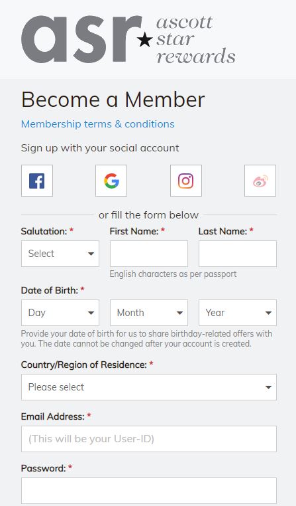
Task: Open the Salutation Select dropdown
Action: point(60,254)
